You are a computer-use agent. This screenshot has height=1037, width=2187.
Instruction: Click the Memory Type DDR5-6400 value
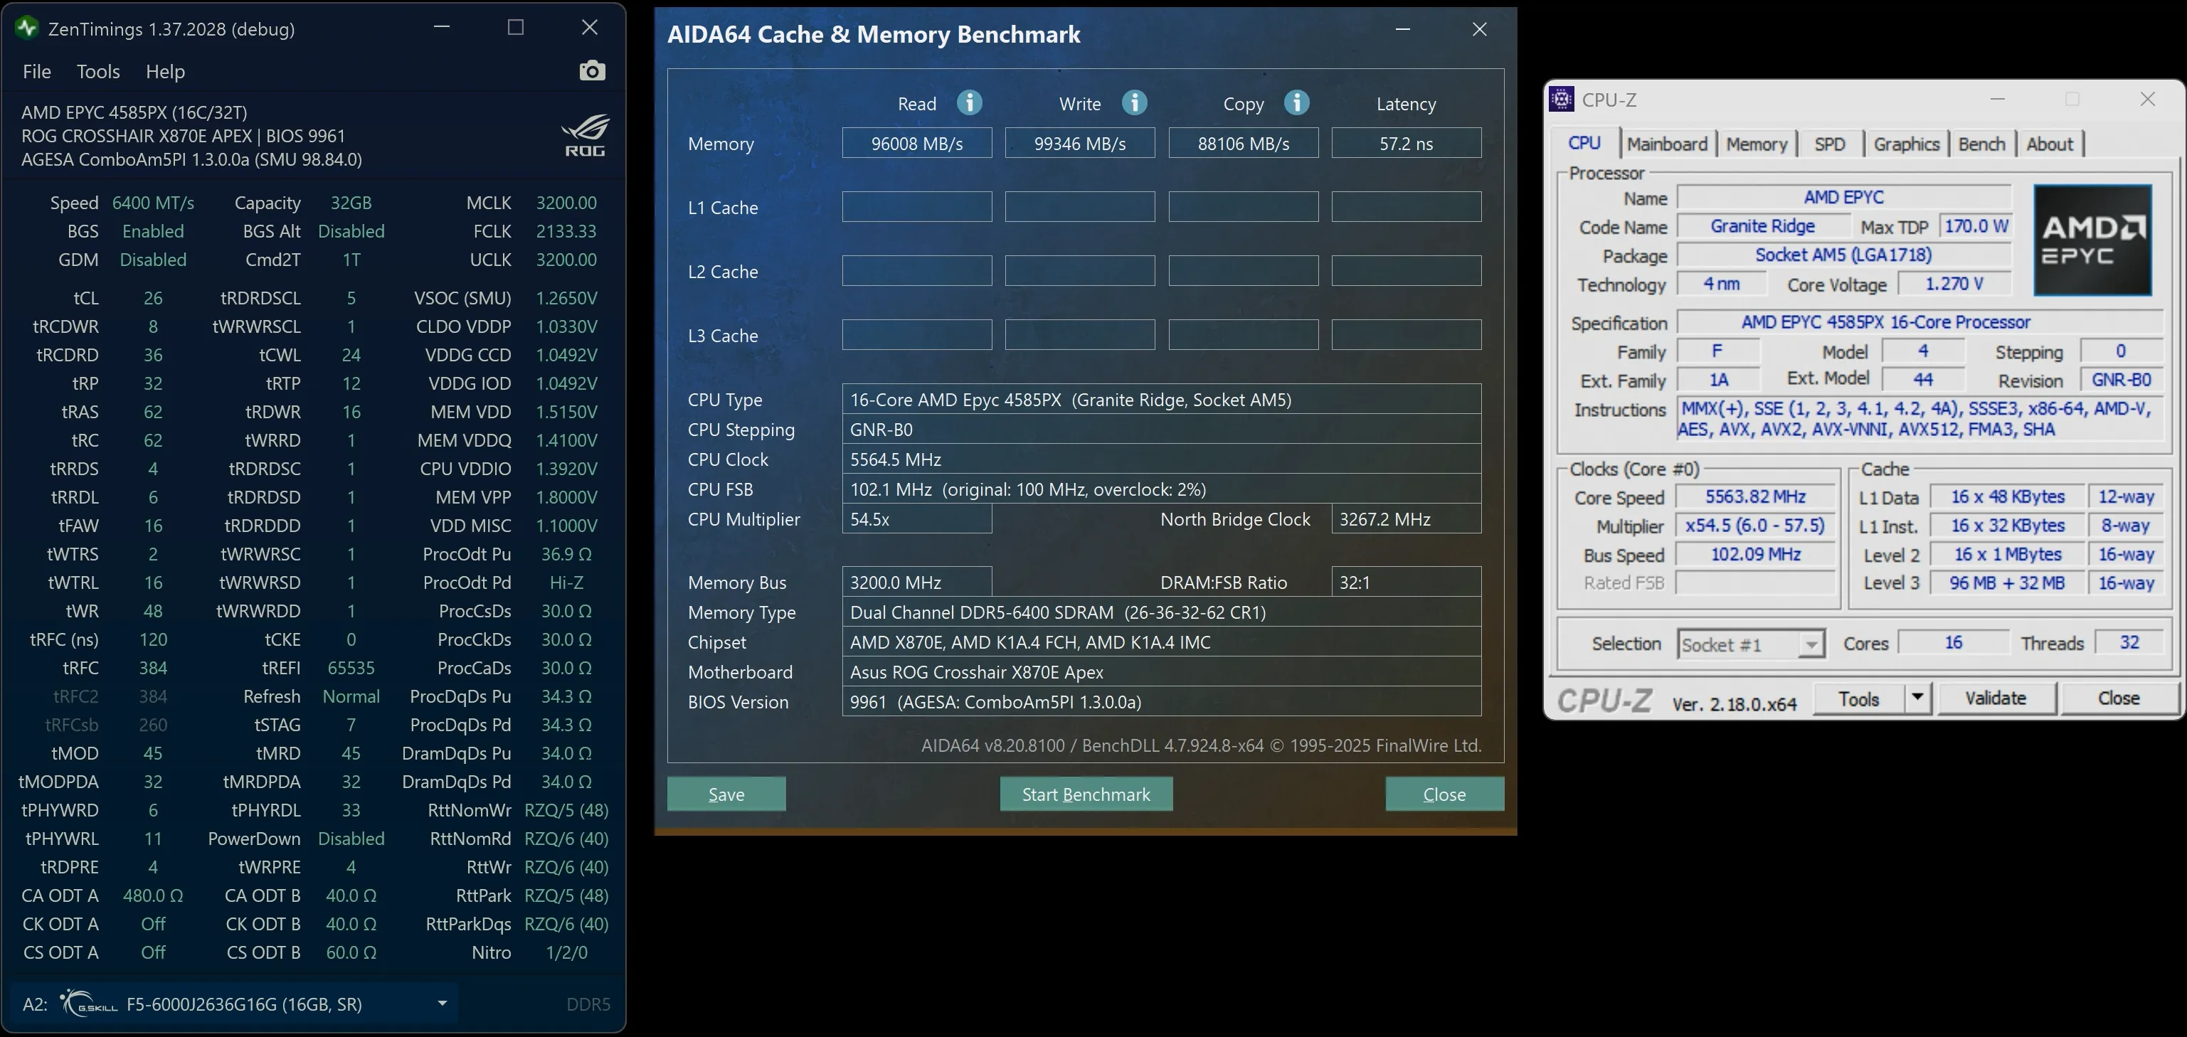pyautogui.click(x=1161, y=612)
